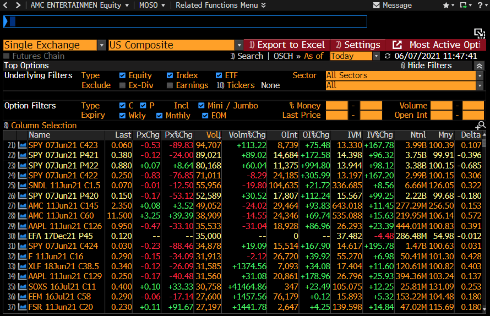Click Export to Excel button
Screen dimensions: 490x316
click(x=287, y=45)
